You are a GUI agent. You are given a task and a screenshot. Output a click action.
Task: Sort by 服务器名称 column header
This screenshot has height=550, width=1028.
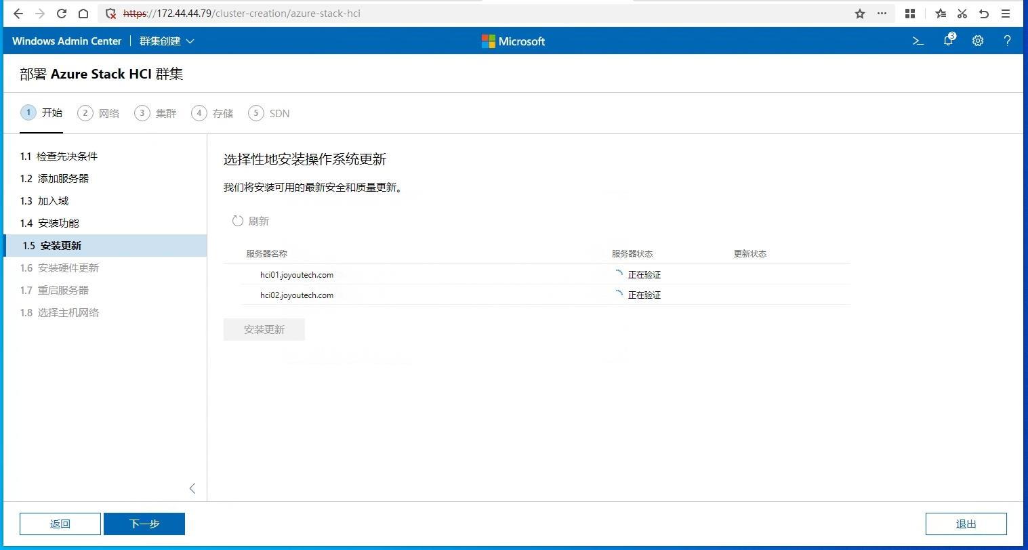point(267,254)
